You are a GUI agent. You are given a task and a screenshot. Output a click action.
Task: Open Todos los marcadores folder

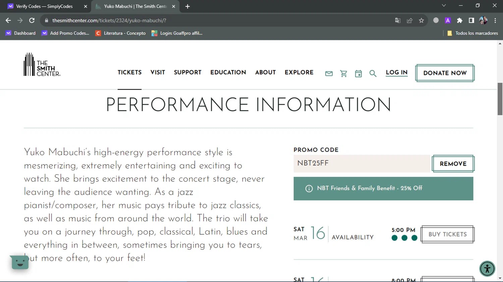472,33
